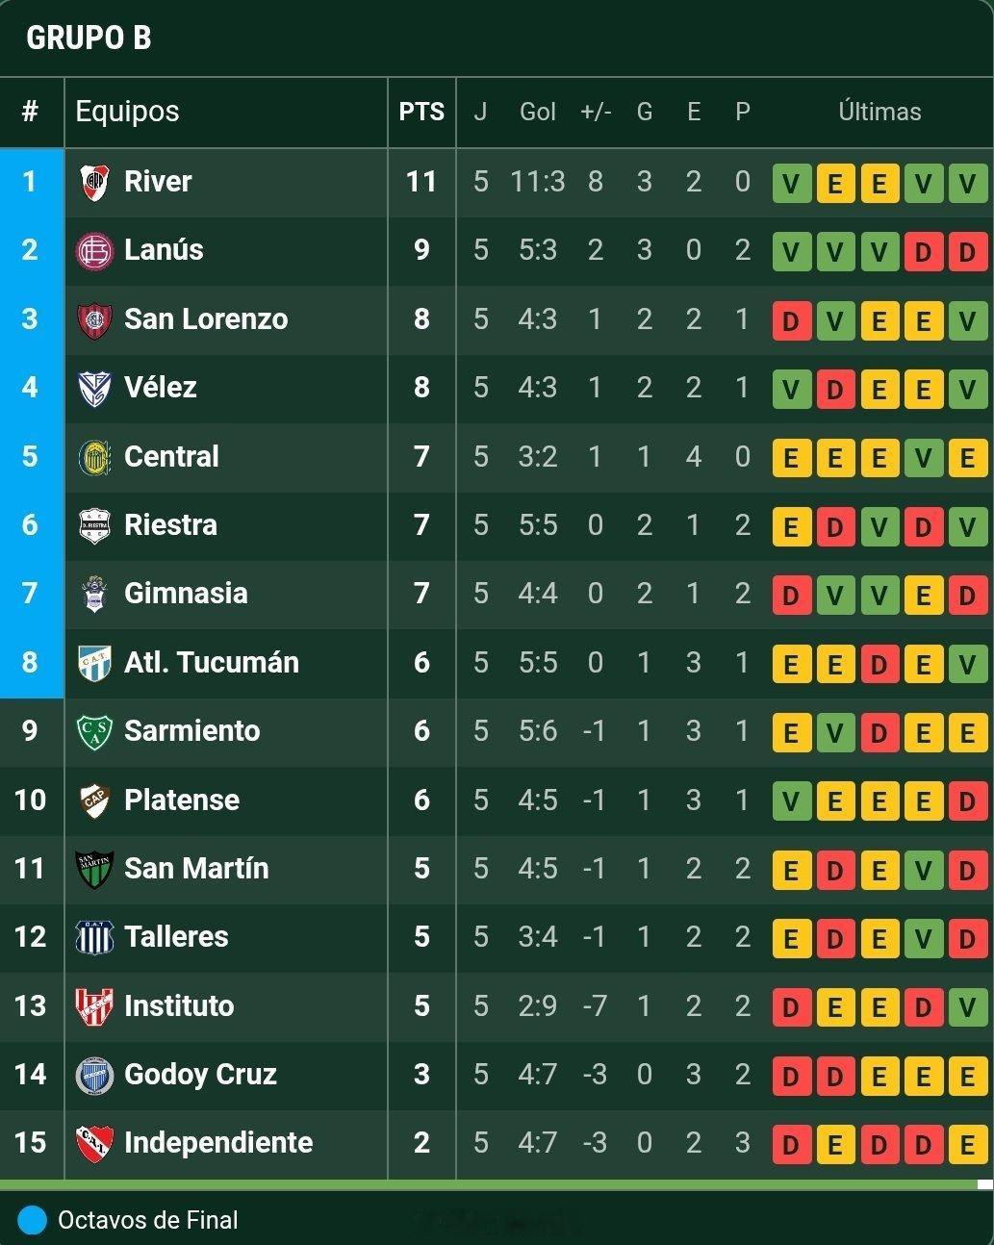Click Lanús's last red D result badge
Screen dimensions: 994x1245
point(968,252)
